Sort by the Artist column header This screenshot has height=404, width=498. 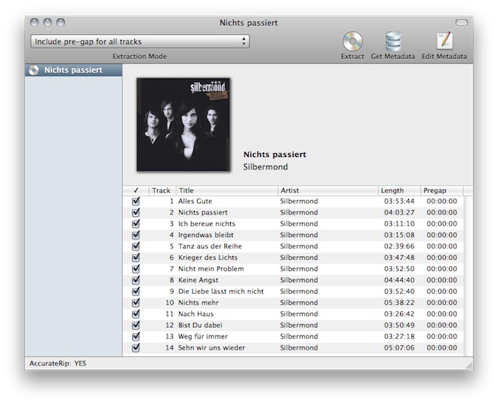328,190
